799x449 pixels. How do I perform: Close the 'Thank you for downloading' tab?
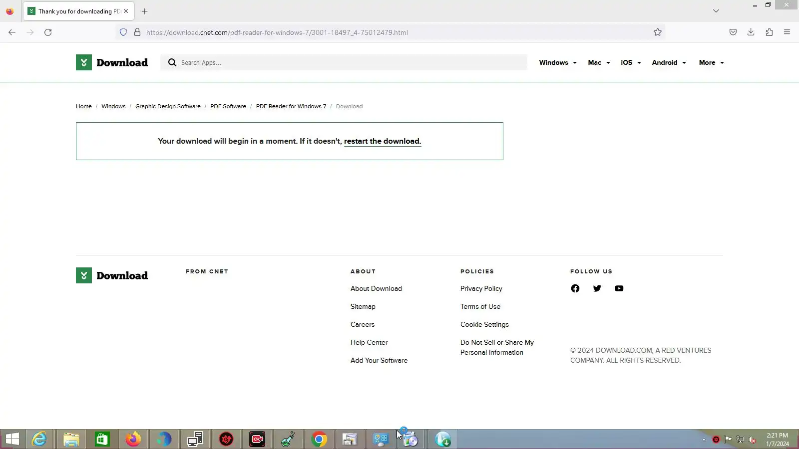126,11
